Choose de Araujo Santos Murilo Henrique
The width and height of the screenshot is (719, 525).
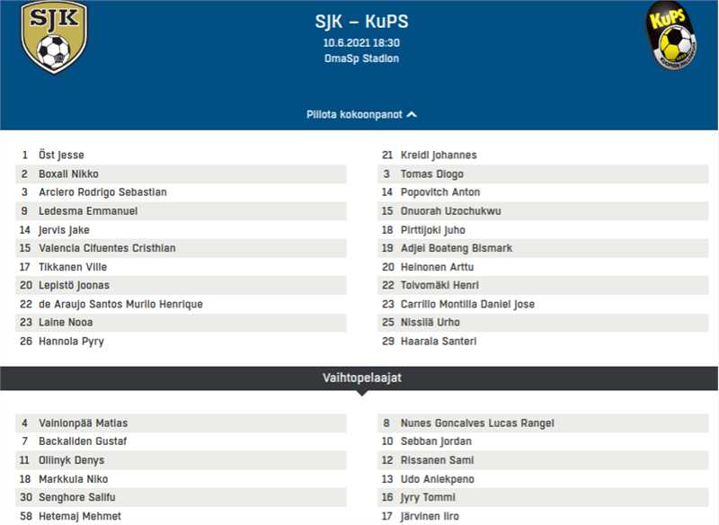120,304
